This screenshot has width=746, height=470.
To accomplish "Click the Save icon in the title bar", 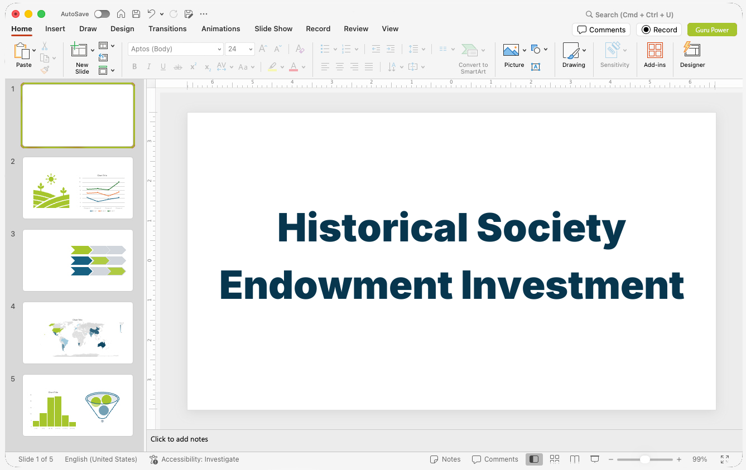I will [136, 14].
